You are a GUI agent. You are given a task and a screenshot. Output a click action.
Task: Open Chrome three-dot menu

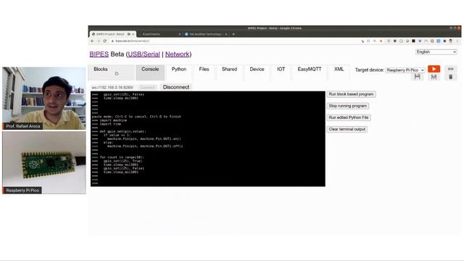457,41
